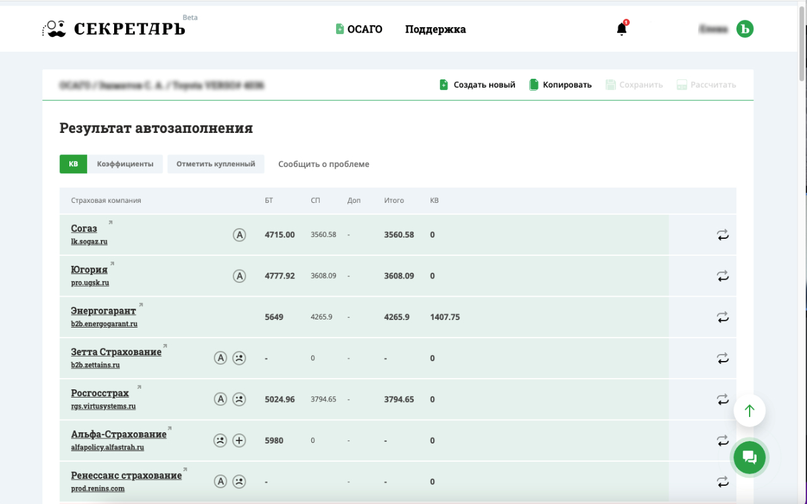Click БТ value 5980

(x=275, y=440)
